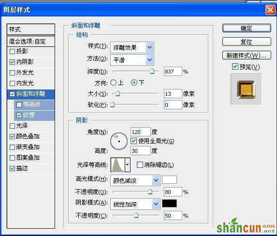This screenshot has height=236, width=277.
Task: Open the gloss contour picker arrow
Action: [x=128, y=165]
